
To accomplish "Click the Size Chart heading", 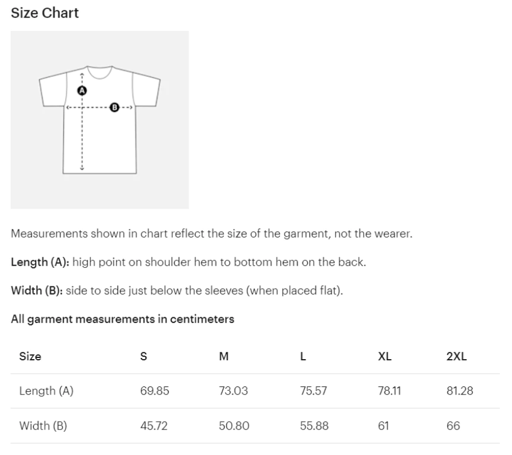I will click(x=45, y=13).
